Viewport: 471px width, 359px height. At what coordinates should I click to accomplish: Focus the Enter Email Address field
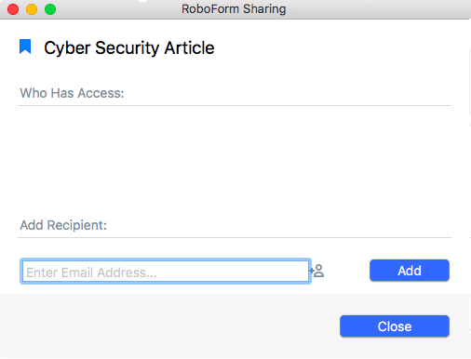coord(166,272)
